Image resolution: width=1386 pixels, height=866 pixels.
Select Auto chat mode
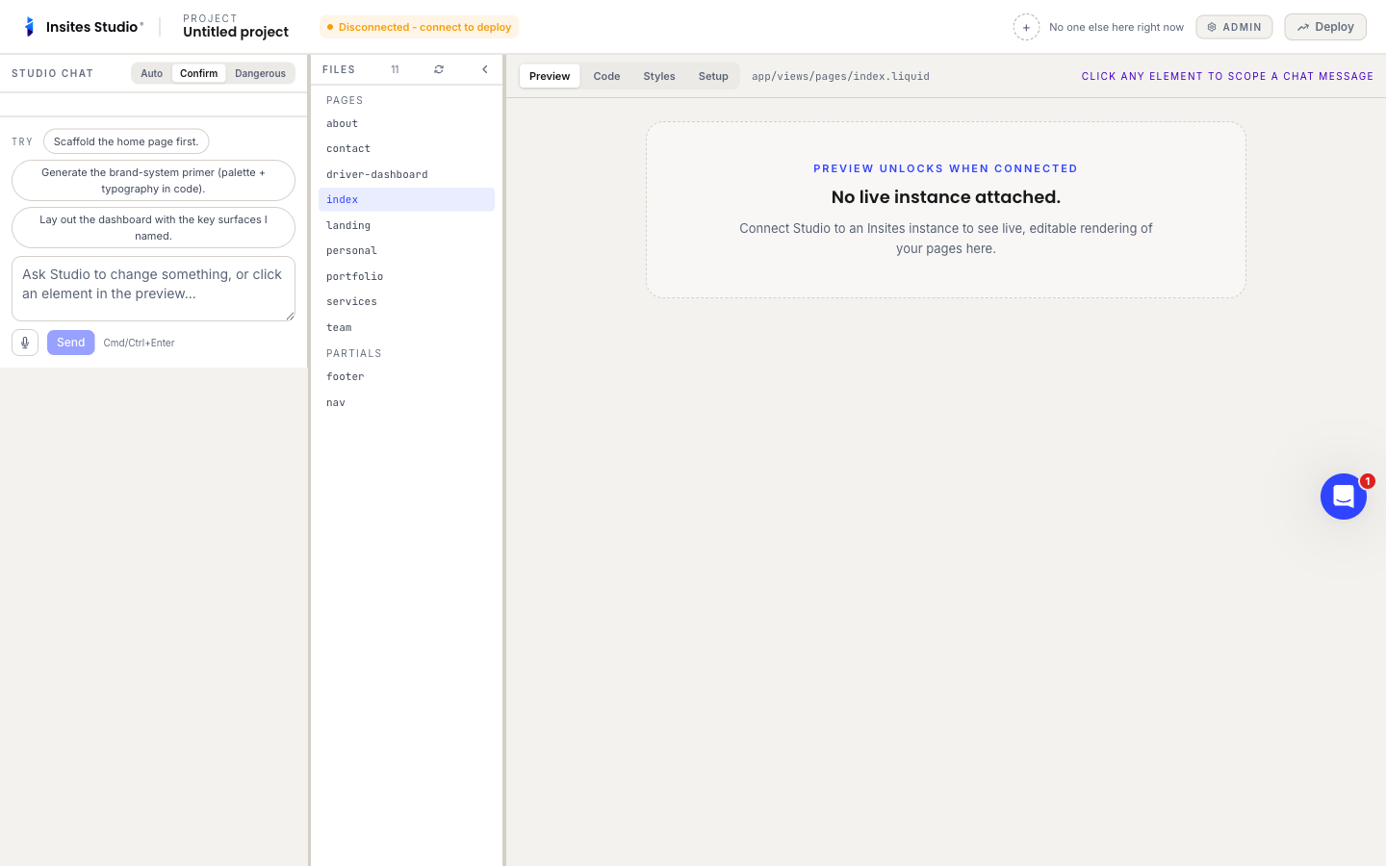pyautogui.click(x=152, y=73)
